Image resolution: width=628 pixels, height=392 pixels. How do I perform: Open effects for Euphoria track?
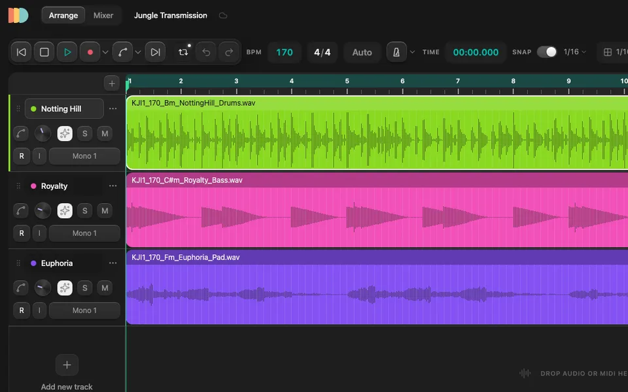65,288
